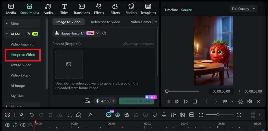Image resolution: width=268 pixels, height=131 pixels.
Task: Open Full Quality dropdown
Action: click(243, 9)
